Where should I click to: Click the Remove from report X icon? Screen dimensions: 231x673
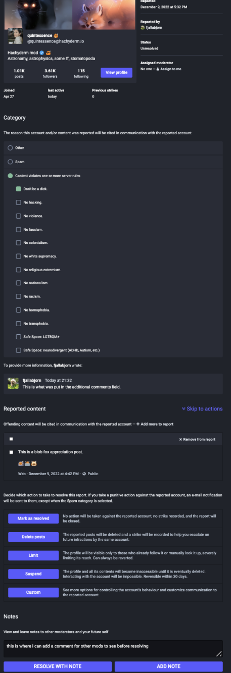point(180,439)
